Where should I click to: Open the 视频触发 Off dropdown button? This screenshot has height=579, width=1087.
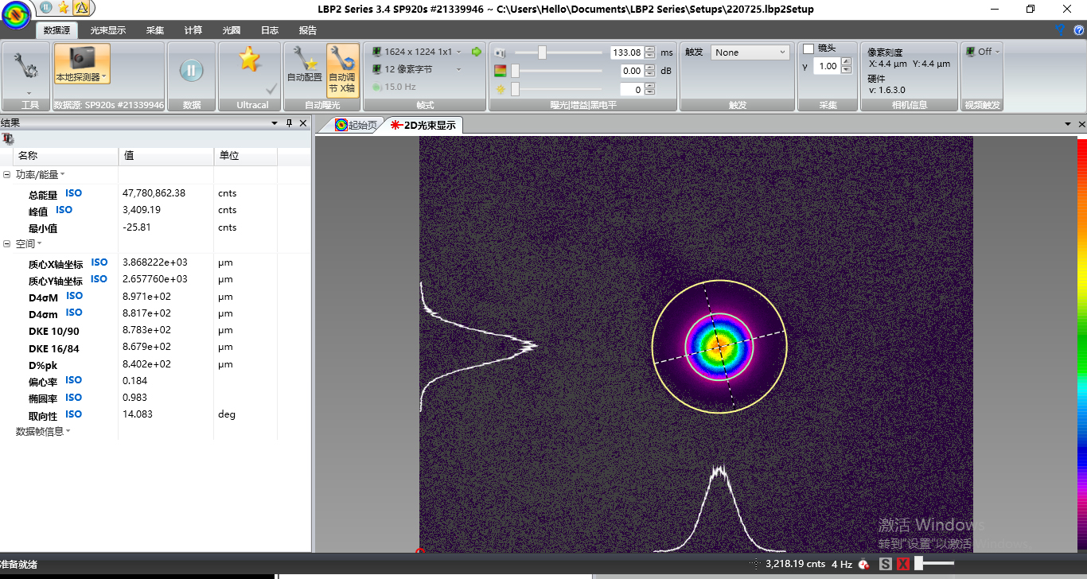(982, 52)
